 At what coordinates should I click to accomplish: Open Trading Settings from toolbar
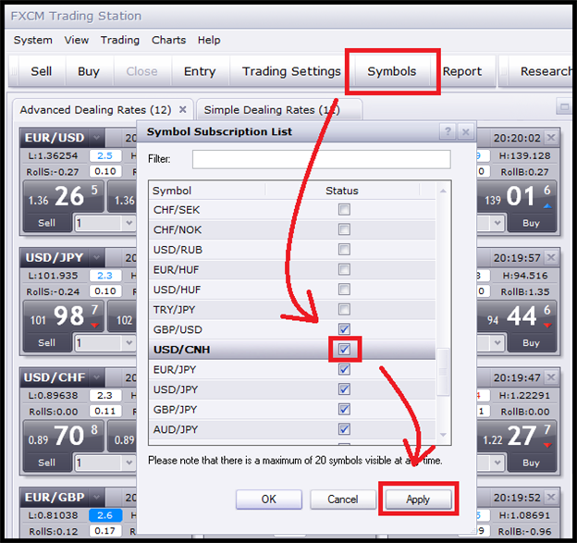click(x=291, y=71)
